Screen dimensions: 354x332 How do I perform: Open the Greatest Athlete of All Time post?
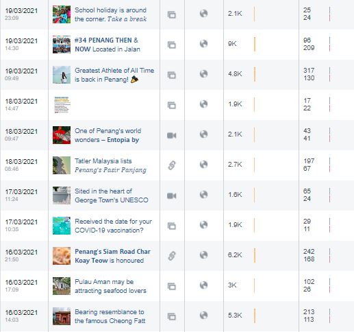pyautogui.click(x=114, y=75)
